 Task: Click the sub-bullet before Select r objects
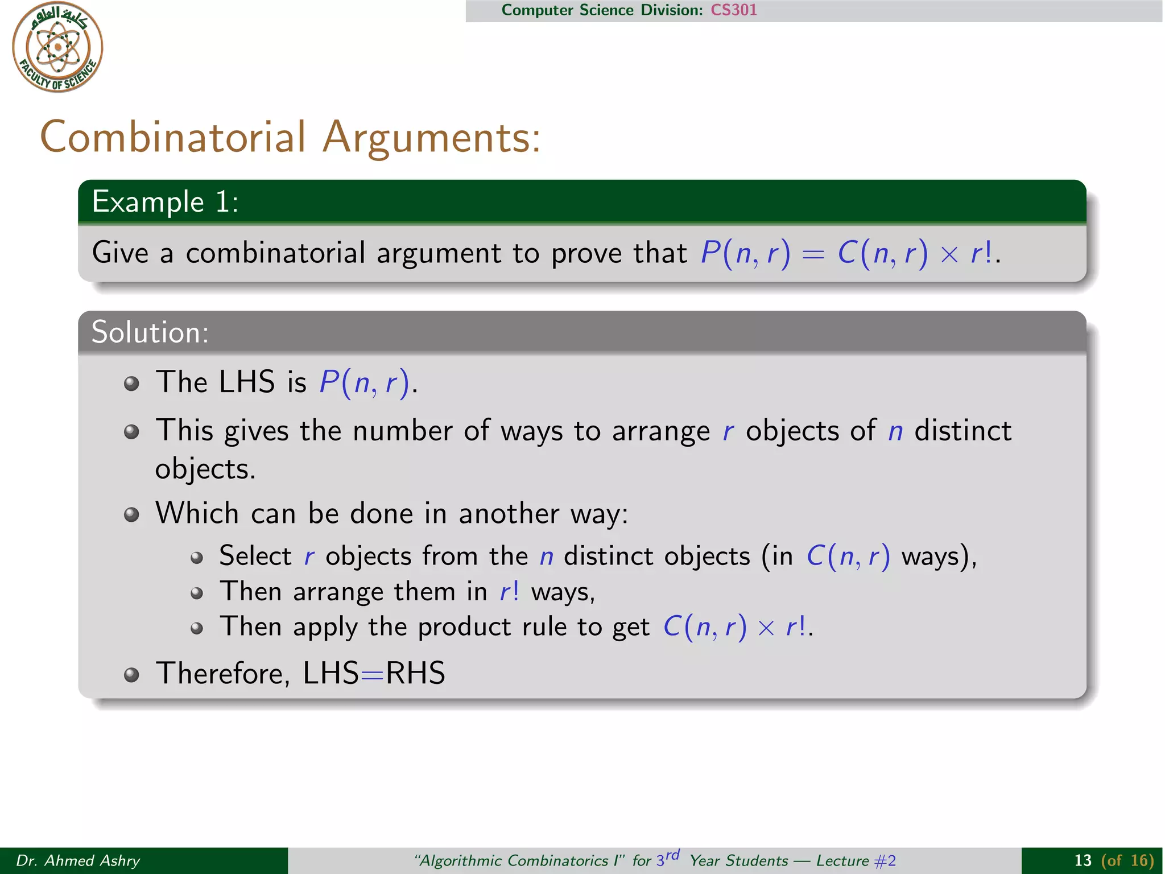(x=197, y=558)
